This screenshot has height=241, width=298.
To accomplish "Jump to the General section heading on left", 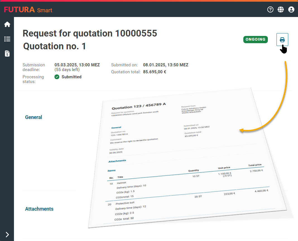I will [x=33, y=117].
